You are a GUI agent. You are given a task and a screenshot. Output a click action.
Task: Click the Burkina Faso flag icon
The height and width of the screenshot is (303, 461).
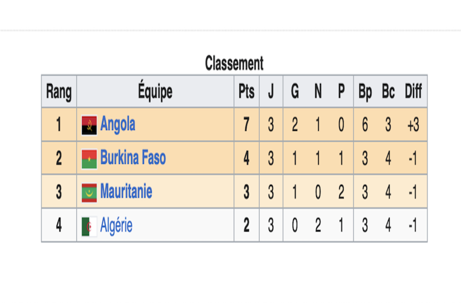pyautogui.click(x=89, y=159)
